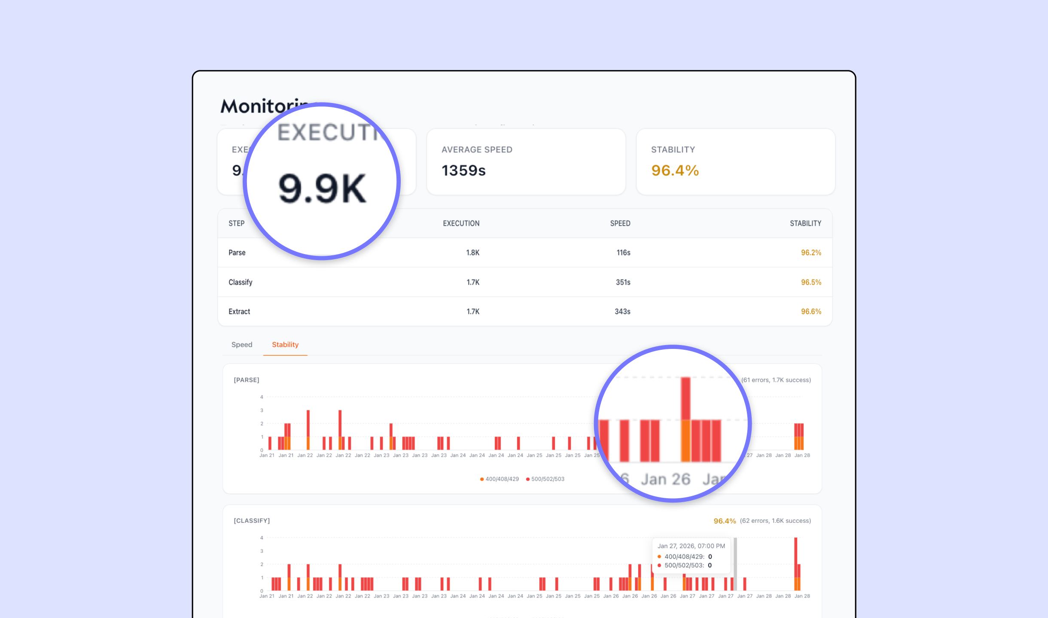The image size is (1048, 618).
Task: Sort by the EXECUTION column header
Action: click(461, 224)
